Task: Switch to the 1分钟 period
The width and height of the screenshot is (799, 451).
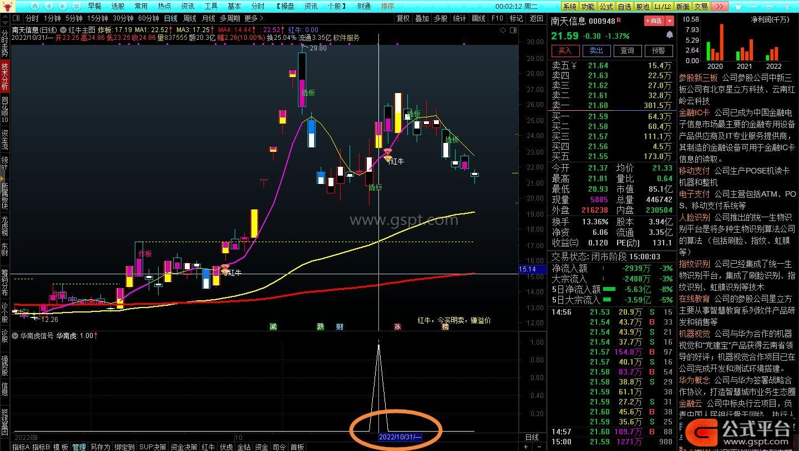Action: pyautogui.click(x=52, y=18)
